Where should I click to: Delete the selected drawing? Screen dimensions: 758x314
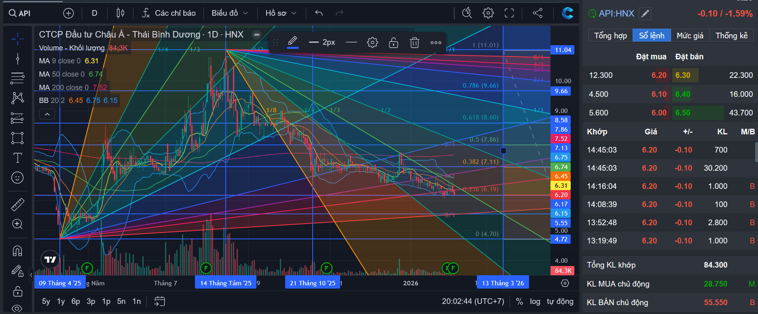(415, 42)
